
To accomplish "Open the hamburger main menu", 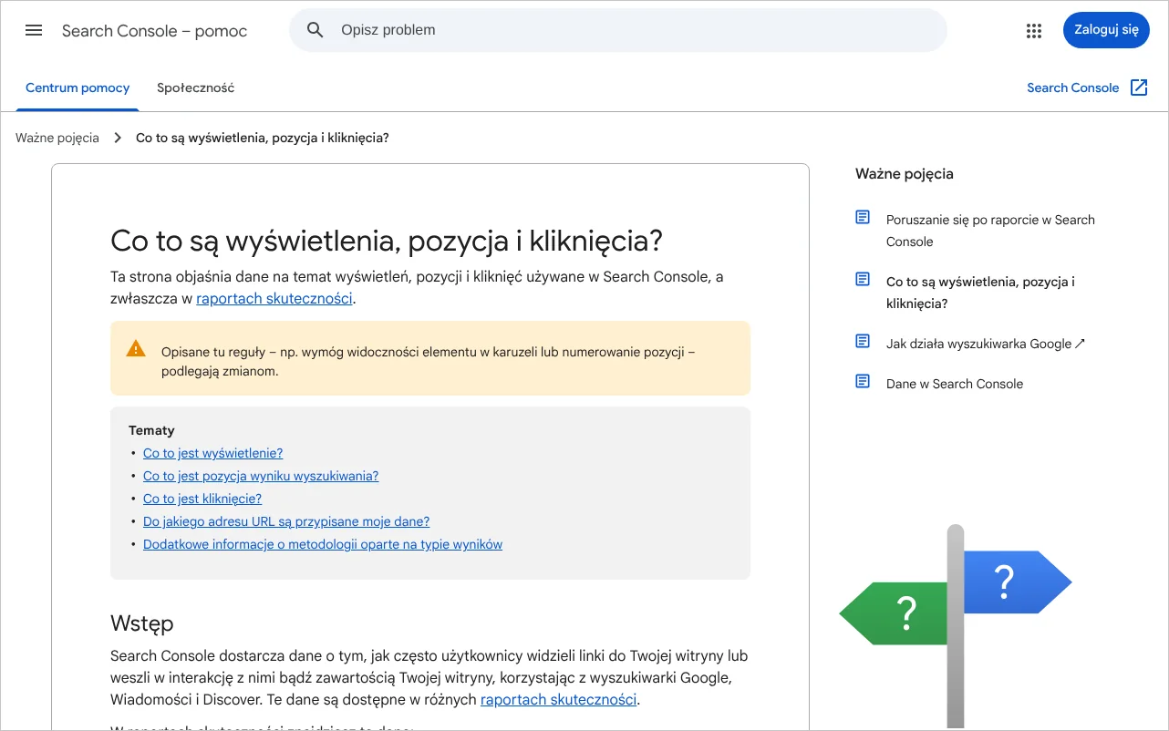I will point(34,30).
